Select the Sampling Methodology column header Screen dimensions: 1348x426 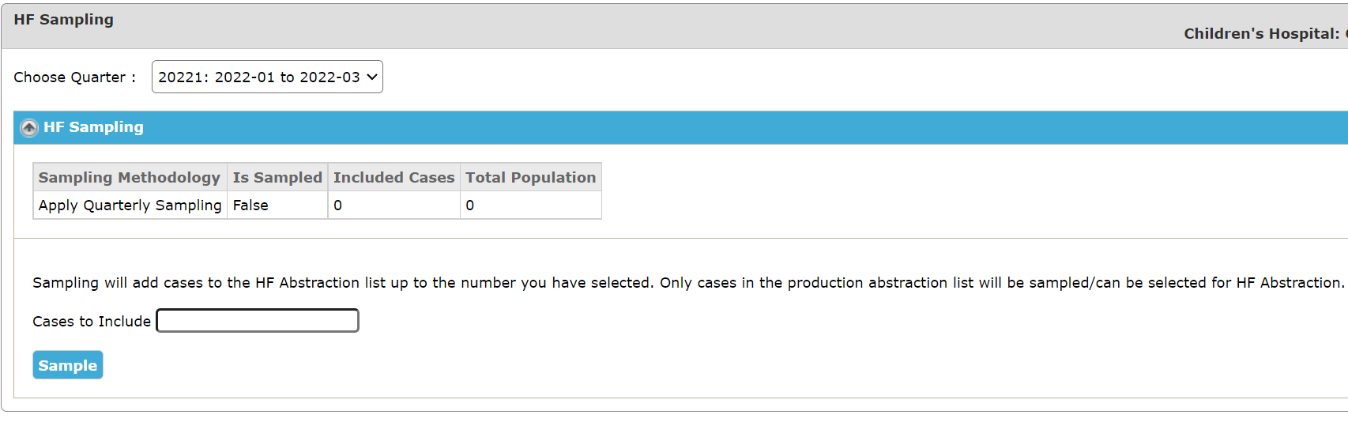pyautogui.click(x=130, y=178)
